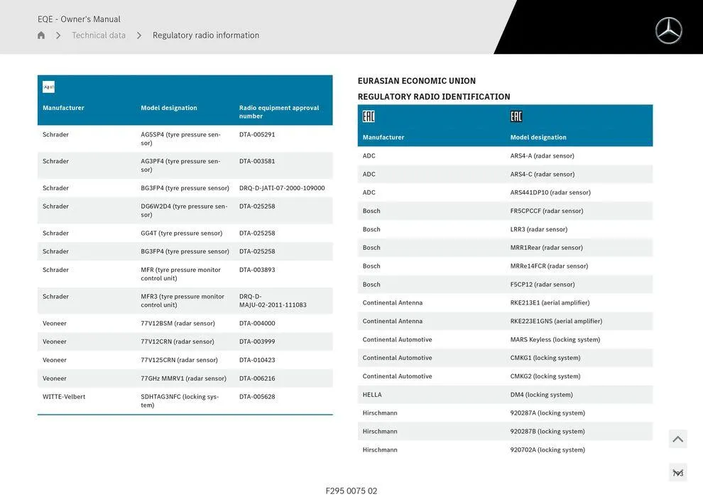Viewport: 703px width, 497px height.
Task: Click the MARS Keyless locking system entry
Action: 555,339
